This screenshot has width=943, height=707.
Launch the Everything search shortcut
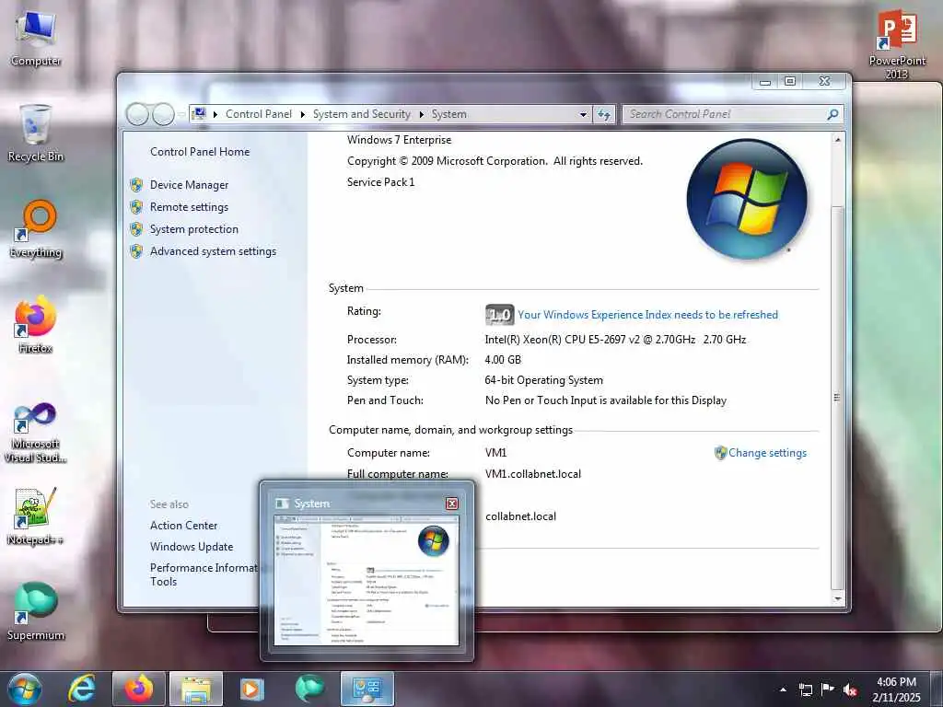pos(36,229)
